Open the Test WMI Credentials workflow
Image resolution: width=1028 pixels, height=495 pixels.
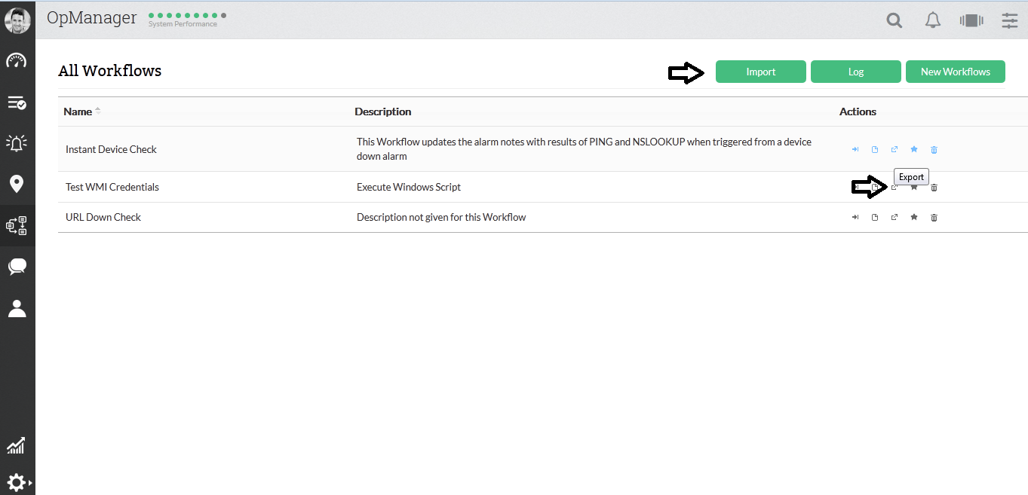point(112,187)
